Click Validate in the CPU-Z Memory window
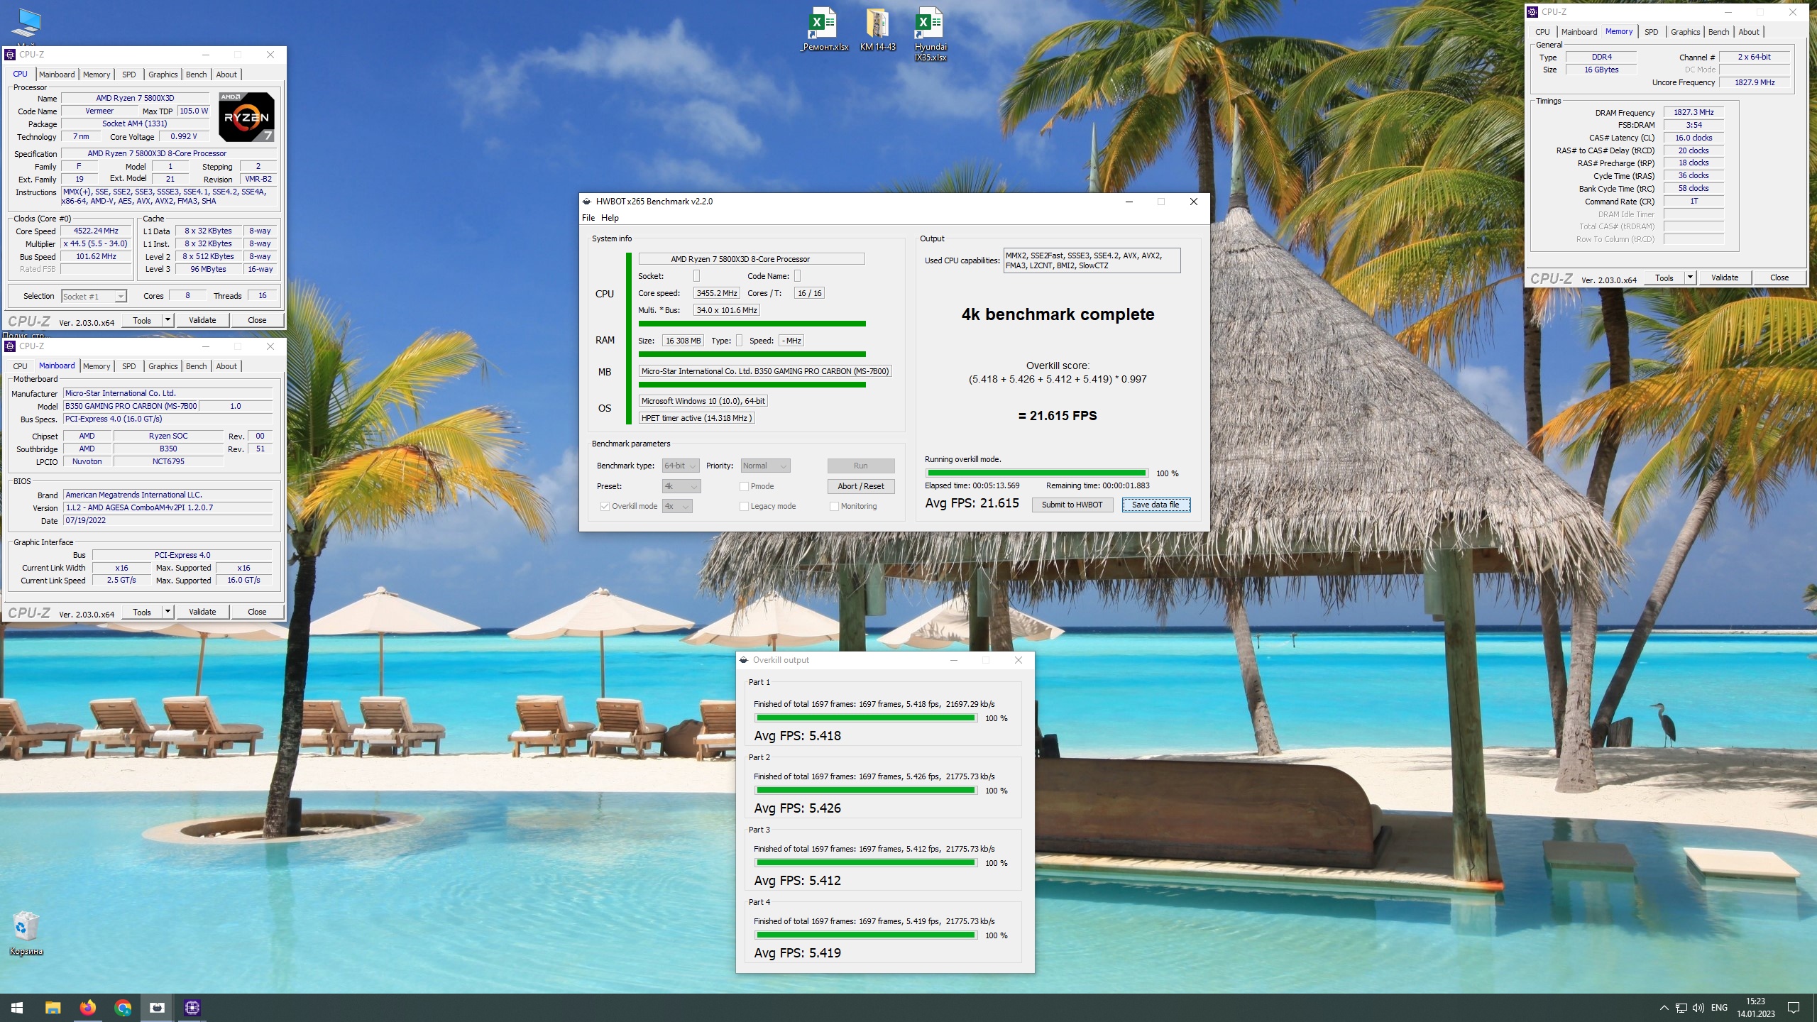1817x1022 pixels. [x=1724, y=278]
